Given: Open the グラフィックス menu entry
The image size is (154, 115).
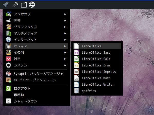Looking at the screenshot, I should pyautogui.click(x=36, y=27).
